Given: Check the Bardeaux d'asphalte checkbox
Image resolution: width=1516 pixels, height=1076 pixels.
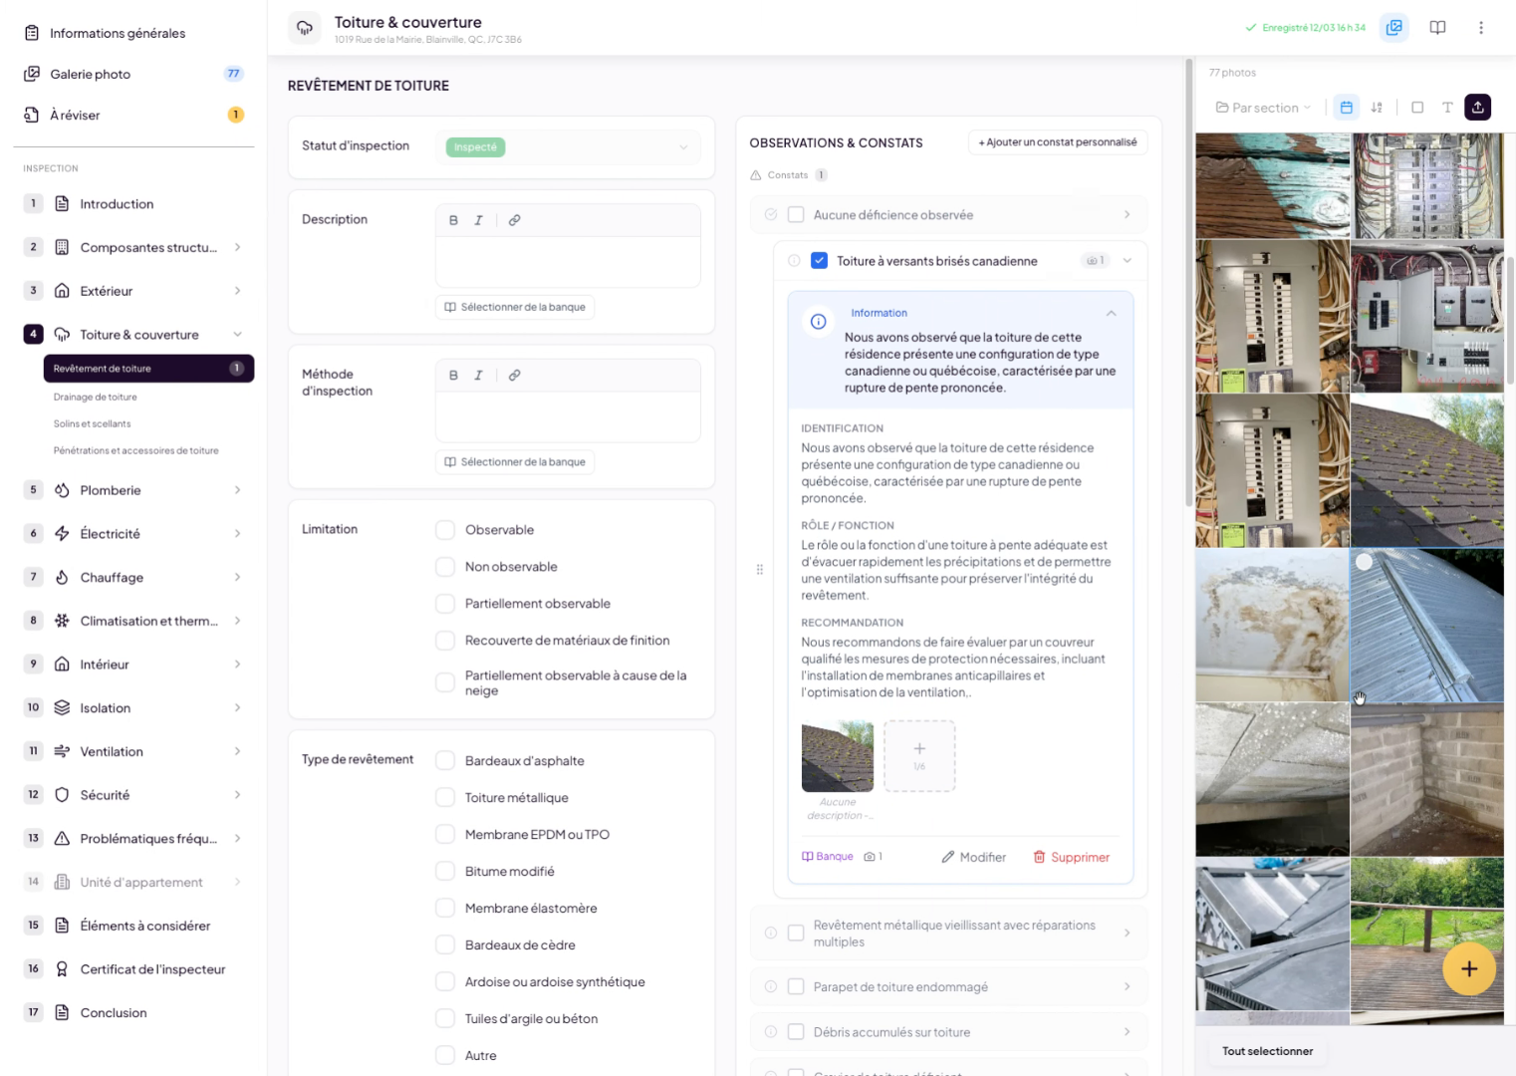Looking at the screenshot, I should point(445,761).
